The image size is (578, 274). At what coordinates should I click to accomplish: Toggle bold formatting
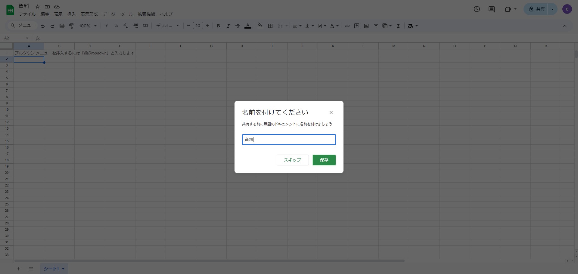[219, 26]
